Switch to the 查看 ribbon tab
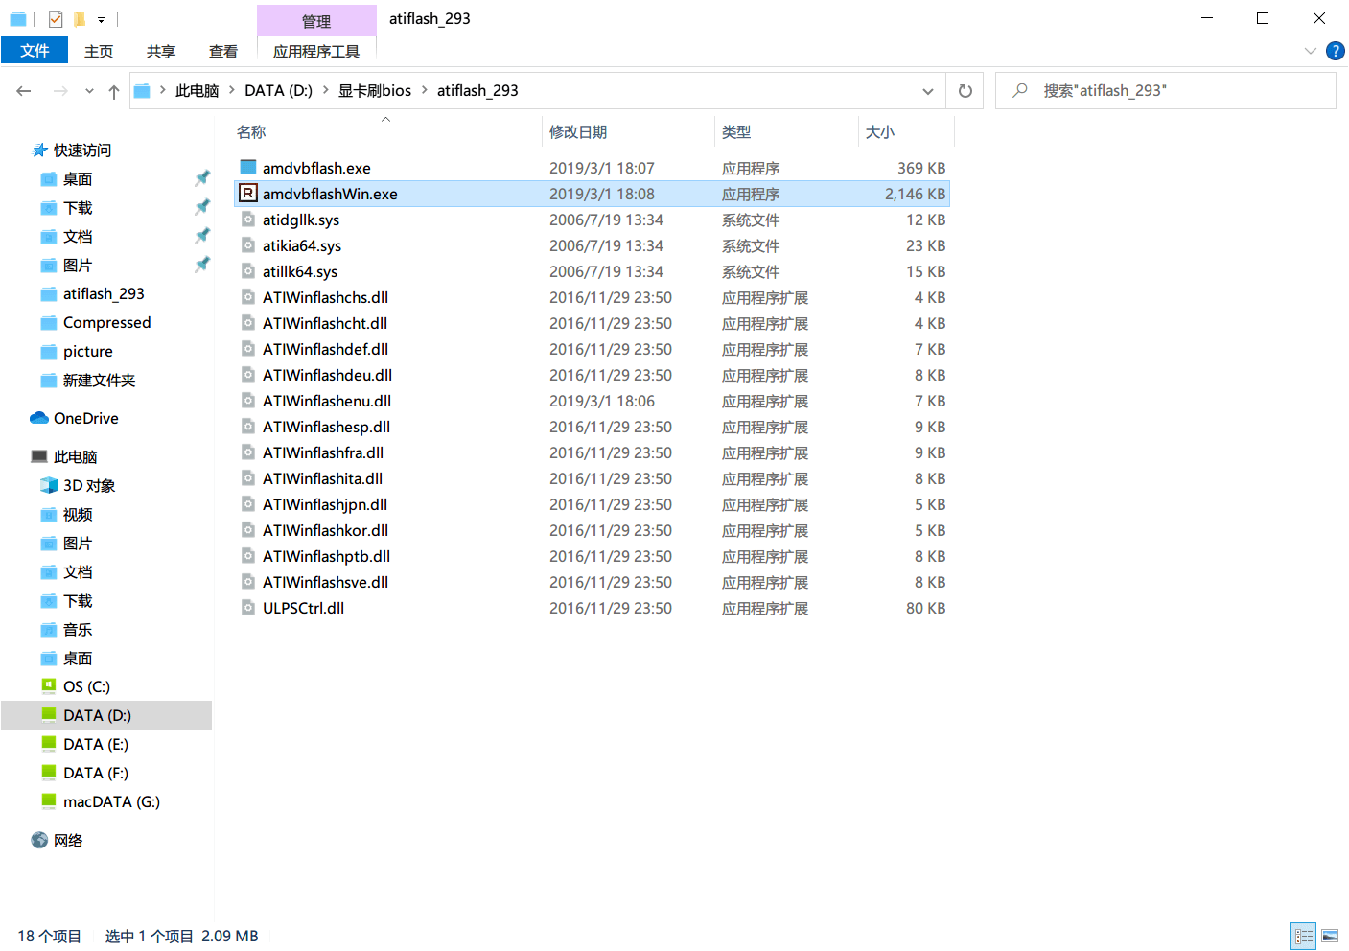This screenshot has width=1349, height=951. (223, 51)
